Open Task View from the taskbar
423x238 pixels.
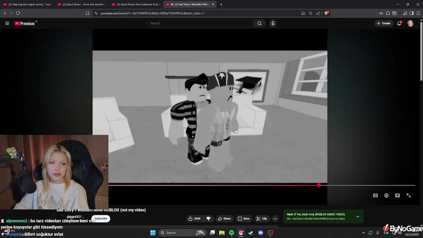click(212, 233)
